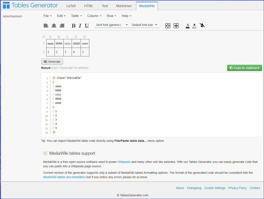Switch to the HTML tab

tap(88, 6)
